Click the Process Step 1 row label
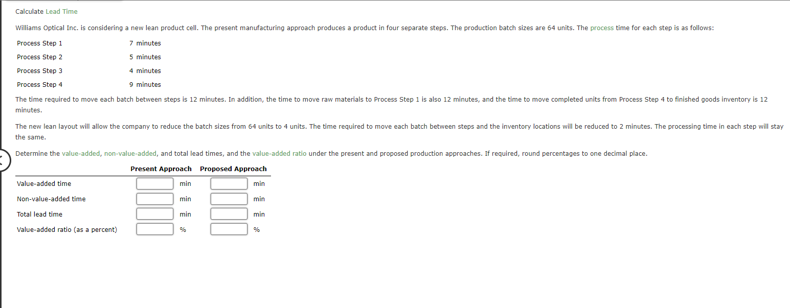790x308 pixels. (39, 43)
